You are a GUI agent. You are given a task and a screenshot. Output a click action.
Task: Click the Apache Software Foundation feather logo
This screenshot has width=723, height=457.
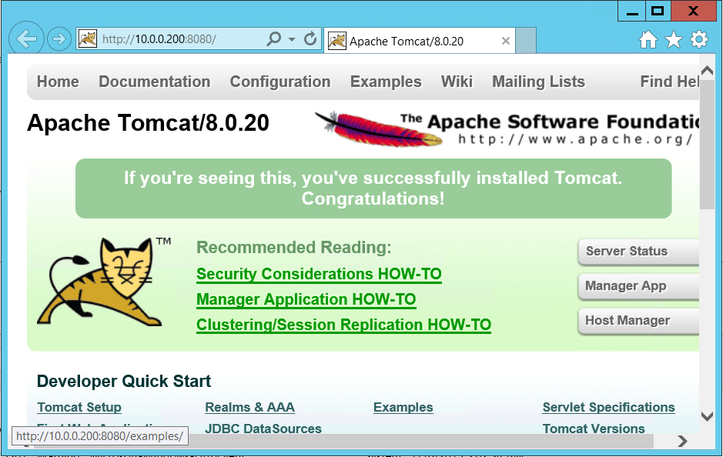pyautogui.click(x=507, y=129)
